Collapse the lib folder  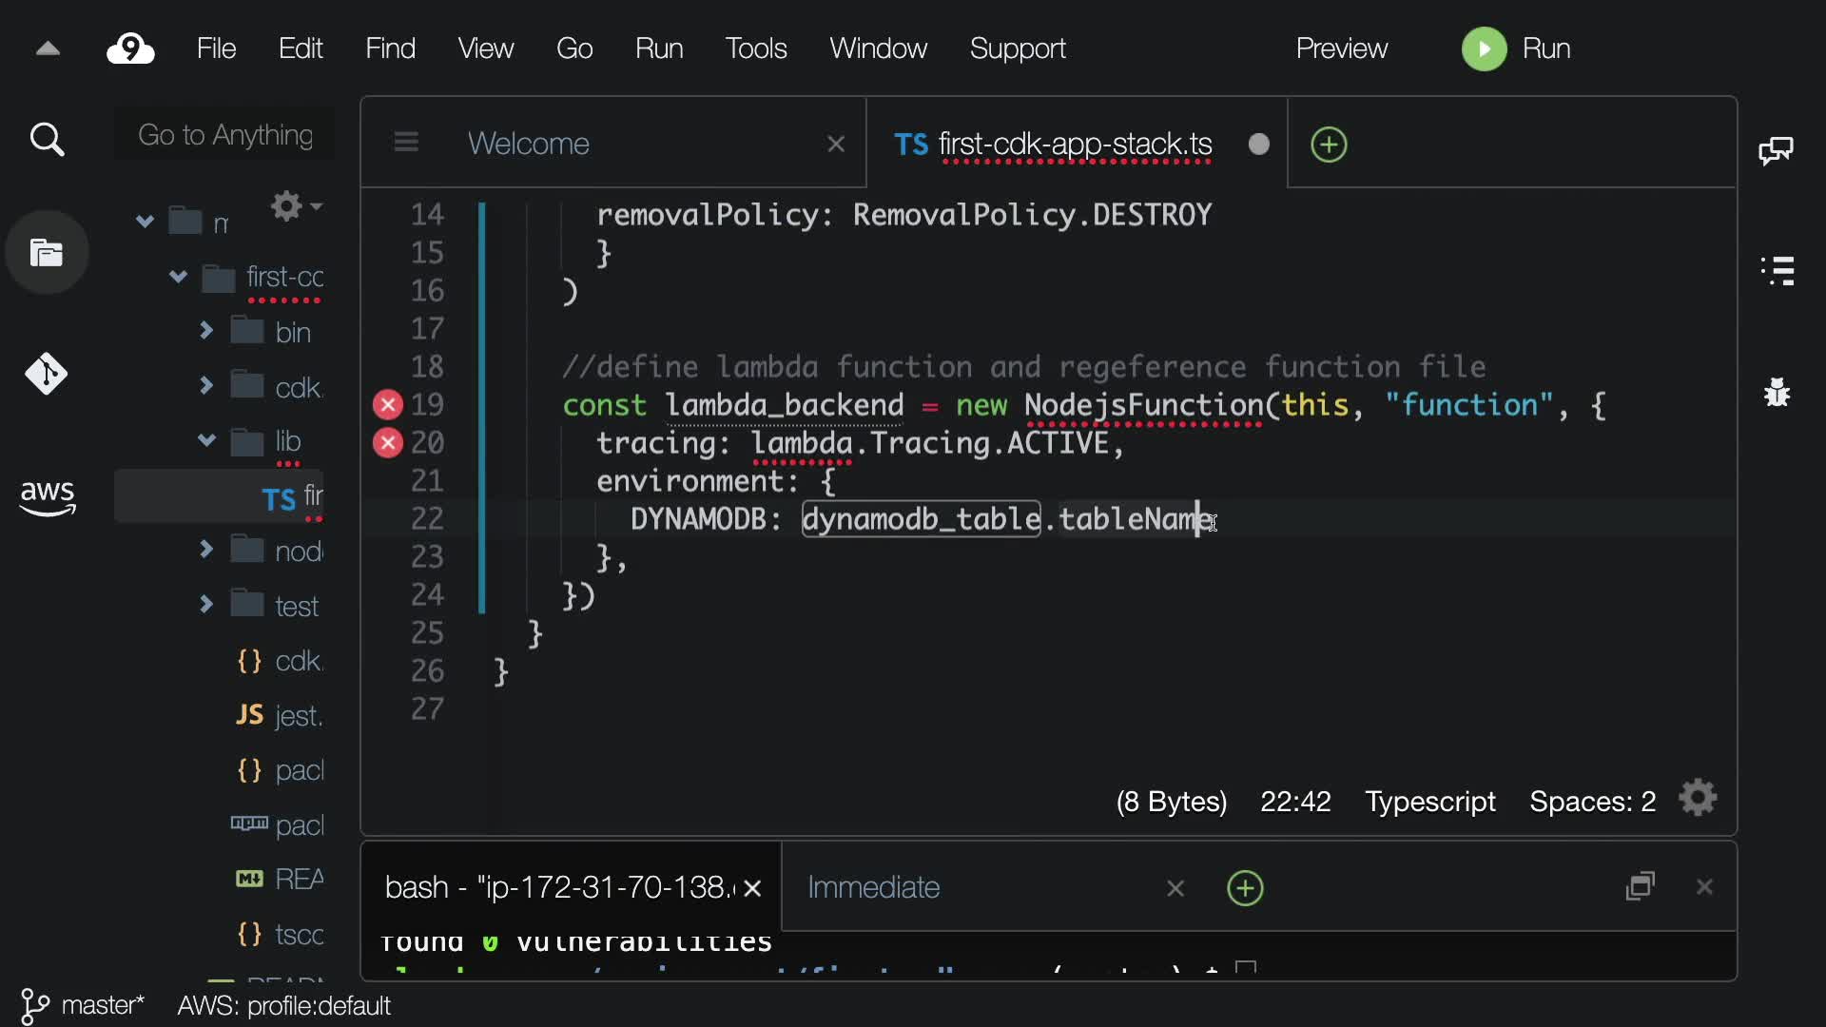coord(206,440)
